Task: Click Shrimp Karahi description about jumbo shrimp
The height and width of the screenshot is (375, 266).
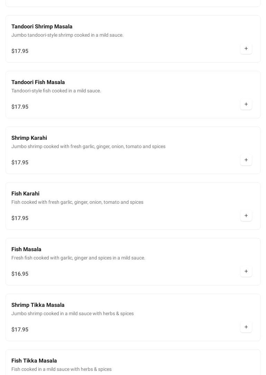Action: 88,147
